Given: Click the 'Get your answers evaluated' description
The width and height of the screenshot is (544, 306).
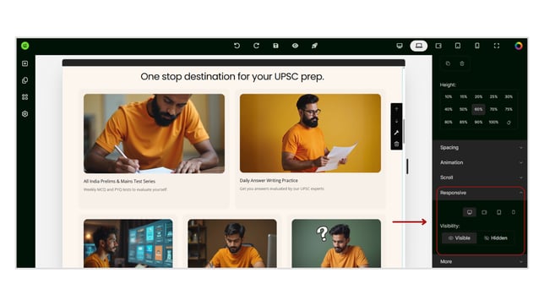Looking at the screenshot, I should [x=282, y=189].
